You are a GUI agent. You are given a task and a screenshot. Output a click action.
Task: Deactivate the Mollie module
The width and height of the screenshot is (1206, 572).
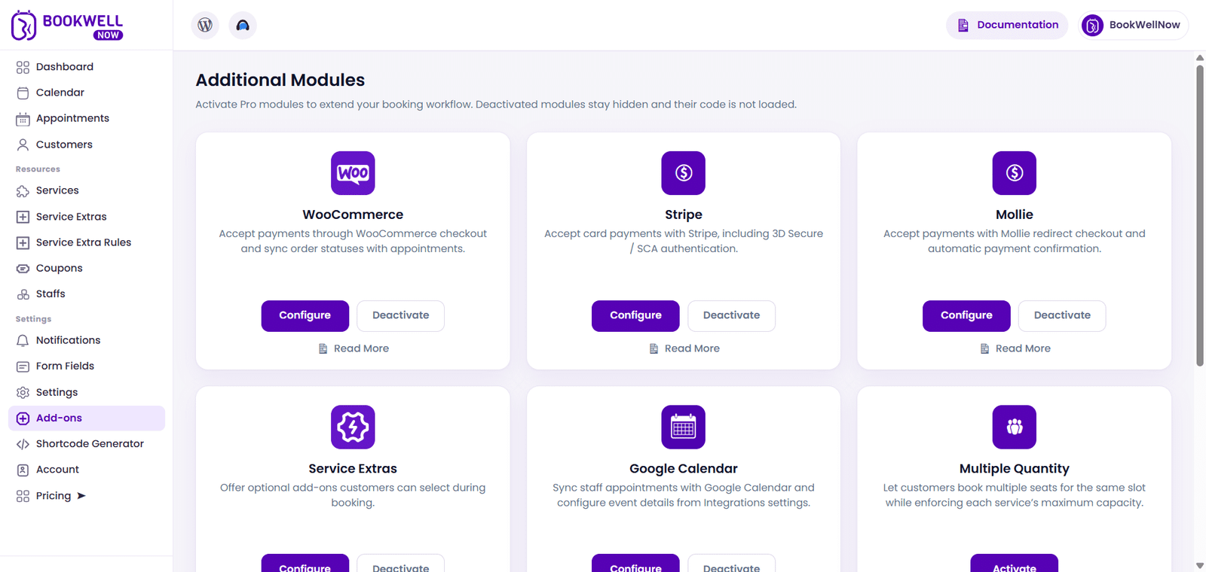click(x=1062, y=316)
